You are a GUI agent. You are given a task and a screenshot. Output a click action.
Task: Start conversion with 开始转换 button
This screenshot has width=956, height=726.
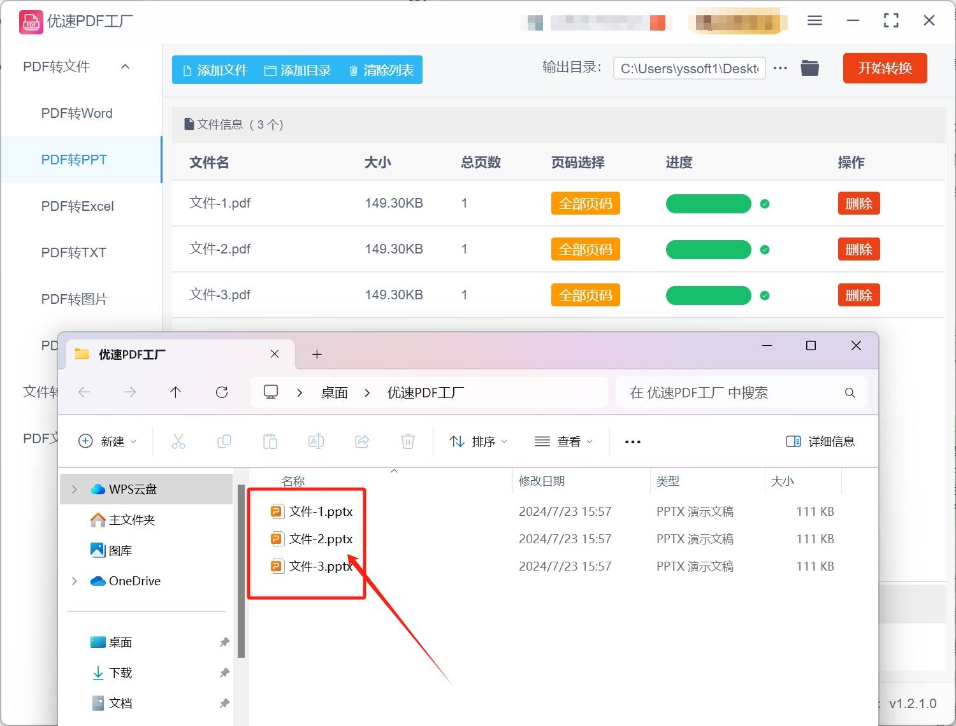point(885,68)
